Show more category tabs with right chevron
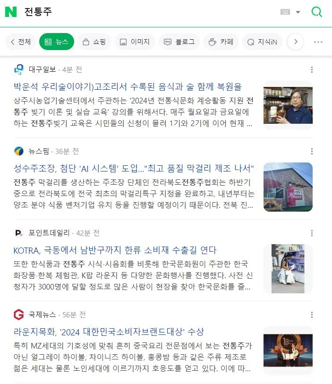 tap(296, 42)
